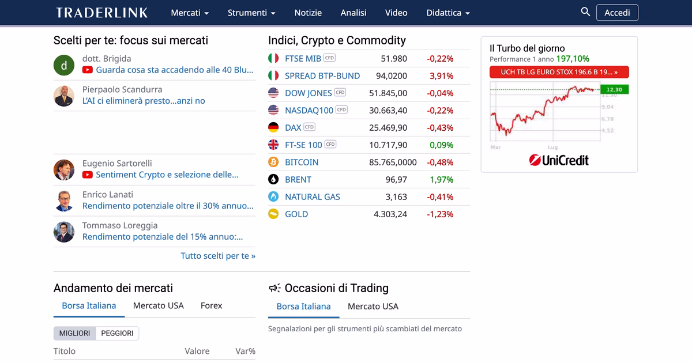Screen dimensions: 692x363
Task: Select the MIGLIORI toggle
Action: [75, 333]
